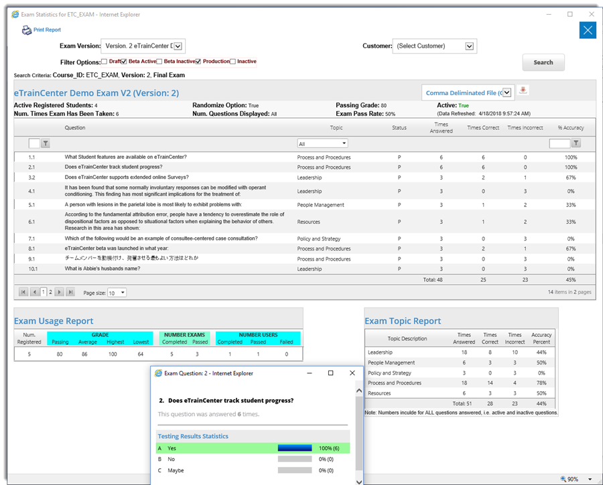The height and width of the screenshot is (485, 603).
Task: Go to first page of question grid
Action: pyautogui.click(x=23, y=292)
